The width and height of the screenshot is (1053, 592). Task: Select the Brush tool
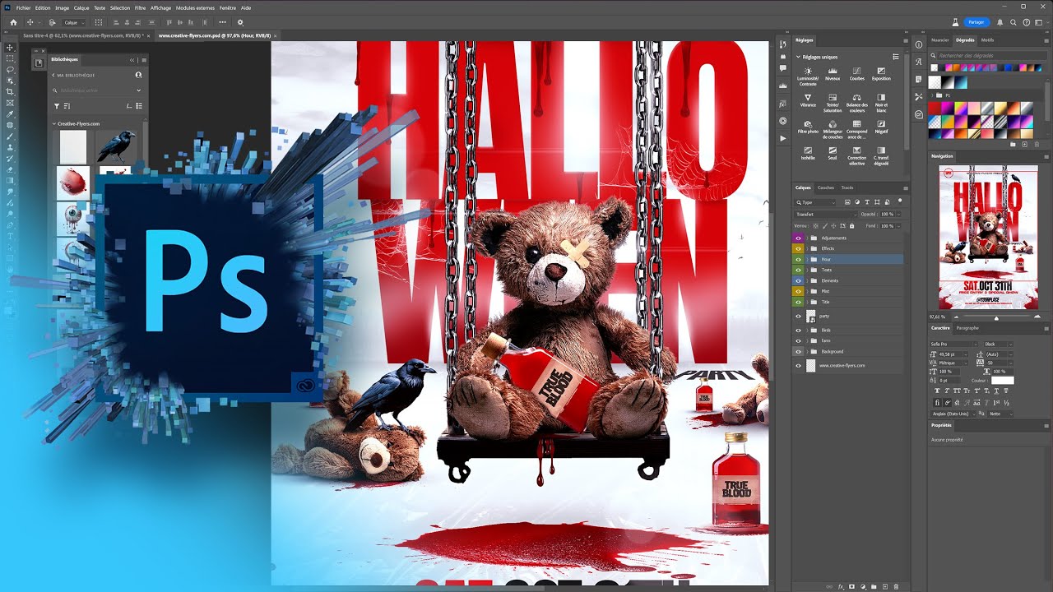pyautogui.click(x=10, y=136)
